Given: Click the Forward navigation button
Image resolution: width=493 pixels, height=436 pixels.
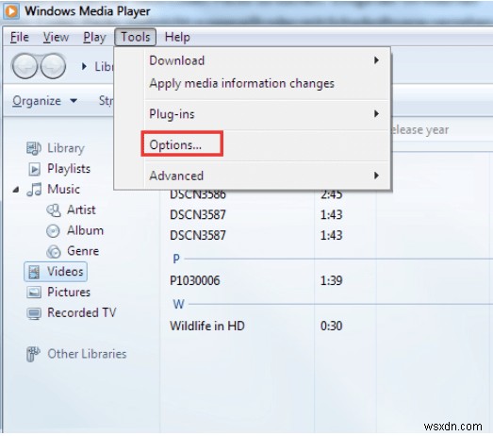Looking at the screenshot, I should tap(53, 66).
